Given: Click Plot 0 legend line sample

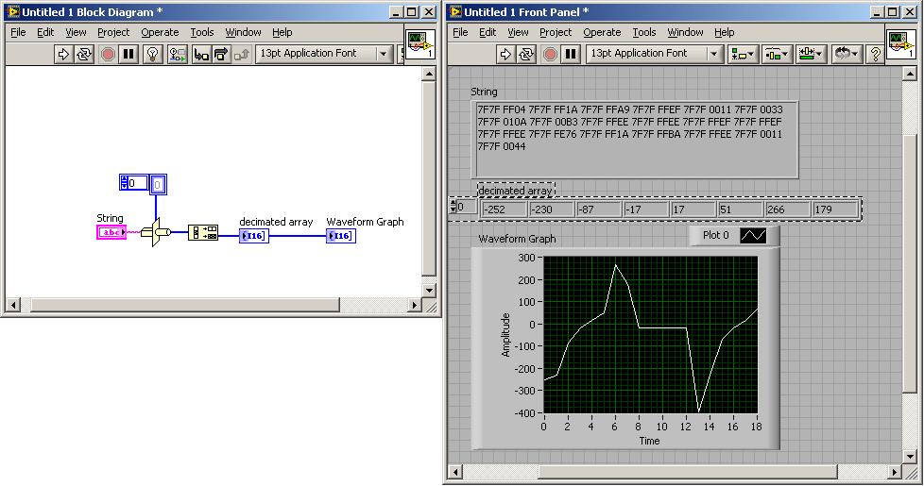Looking at the screenshot, I should [x=753, y=235].
